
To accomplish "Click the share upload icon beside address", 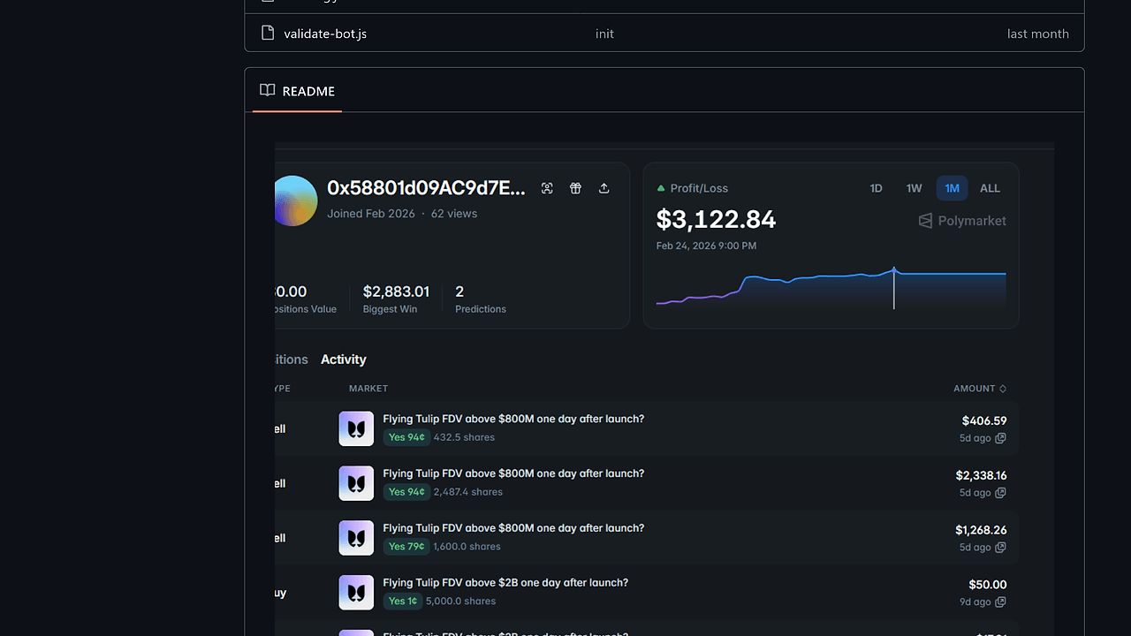I will (x=604, y=188).
